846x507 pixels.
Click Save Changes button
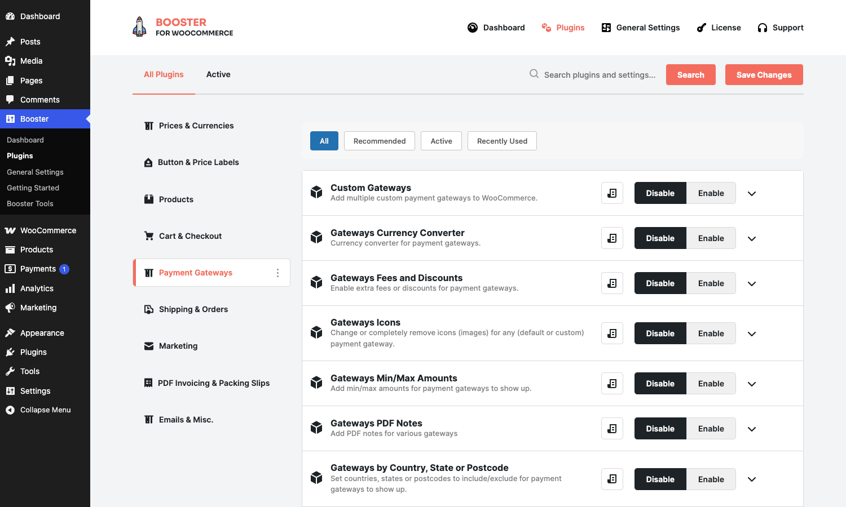(764, 74)
